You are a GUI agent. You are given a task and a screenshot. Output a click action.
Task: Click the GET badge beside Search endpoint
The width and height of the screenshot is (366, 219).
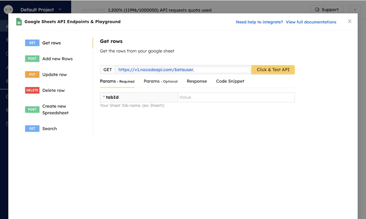tap(32, 128)
